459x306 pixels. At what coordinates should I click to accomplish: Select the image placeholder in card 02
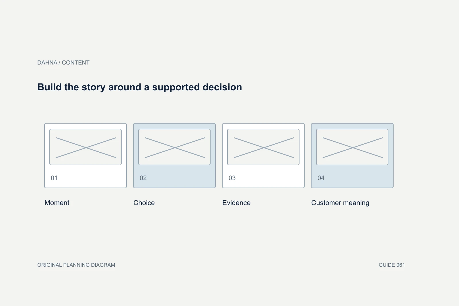[174, 147]
